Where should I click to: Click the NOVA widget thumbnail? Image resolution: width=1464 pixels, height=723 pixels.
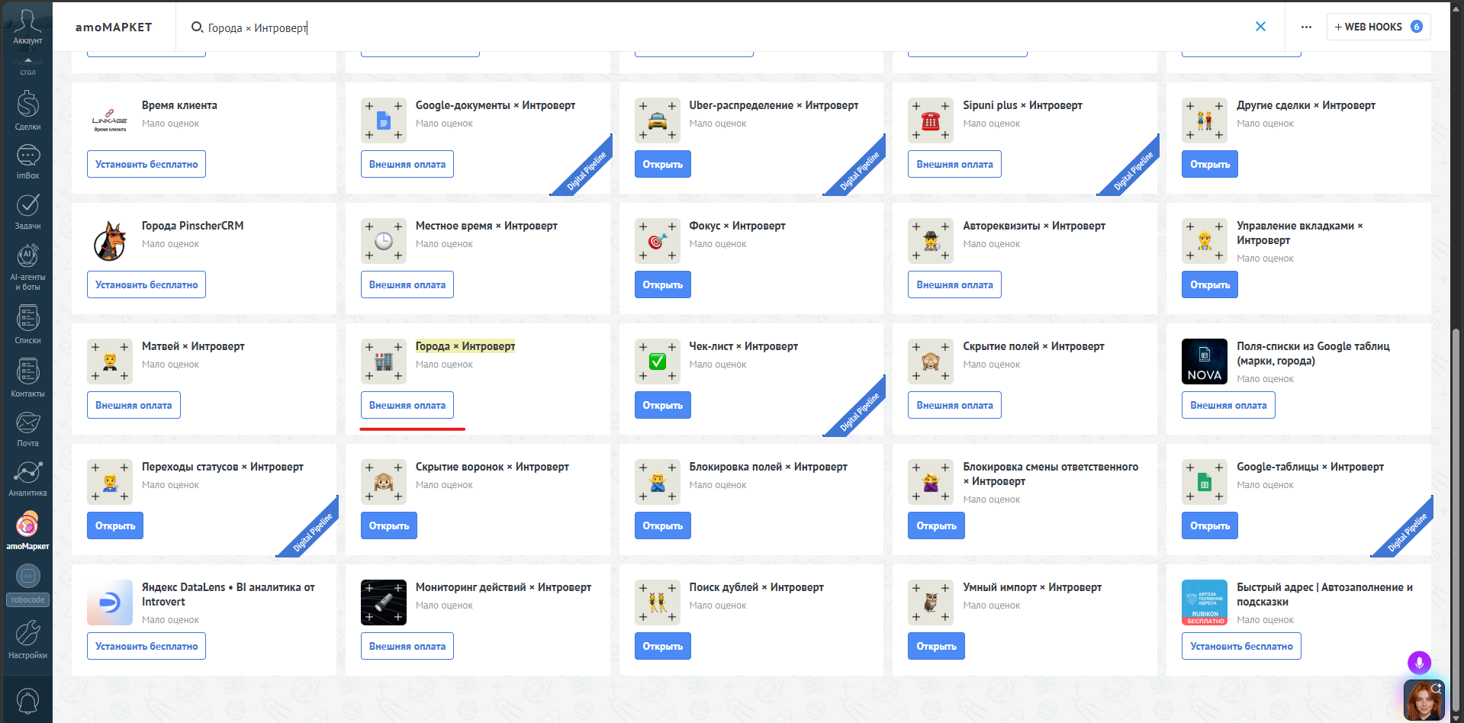(x=1205, y=361)
